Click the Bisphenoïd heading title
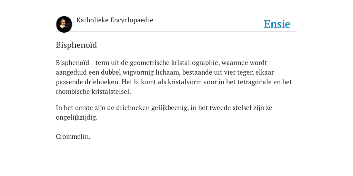The height and width of the screenshot is (176, 353). click(76, 45)
